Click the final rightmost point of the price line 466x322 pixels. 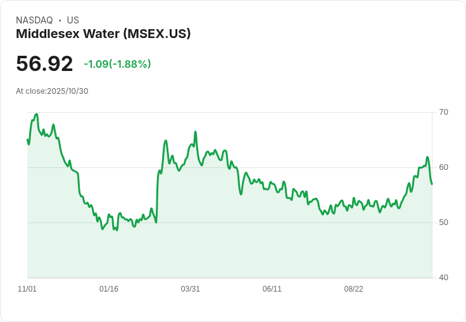(x=432, y=184)
